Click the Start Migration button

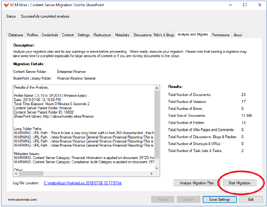240,183
